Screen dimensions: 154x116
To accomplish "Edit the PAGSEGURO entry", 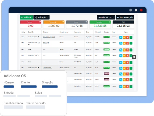I will click(124, 62).
